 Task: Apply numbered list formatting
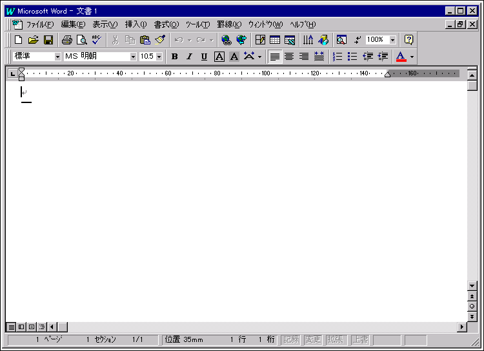[338, 57]
